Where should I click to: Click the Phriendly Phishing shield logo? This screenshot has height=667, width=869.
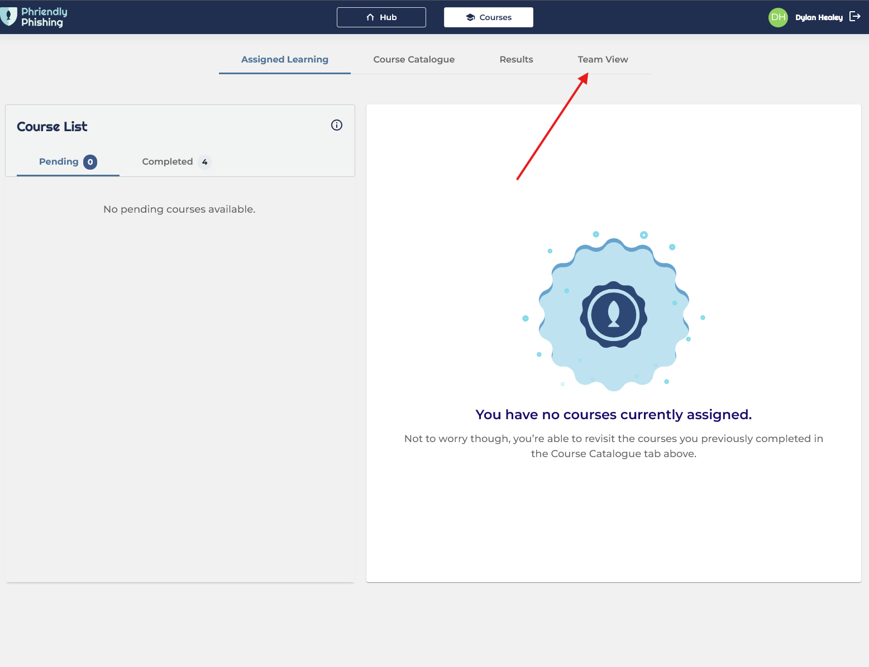[9, 17]
